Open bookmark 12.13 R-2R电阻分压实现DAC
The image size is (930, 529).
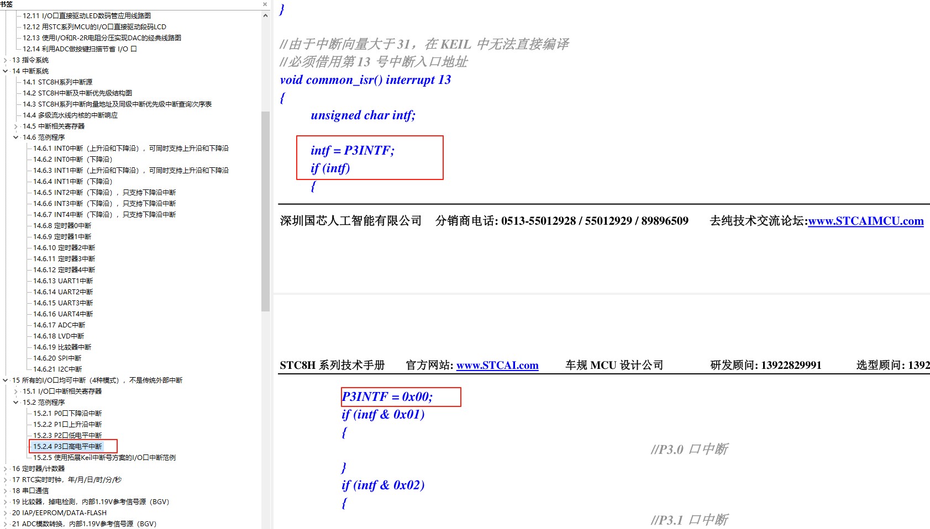[x=102, y=38]
